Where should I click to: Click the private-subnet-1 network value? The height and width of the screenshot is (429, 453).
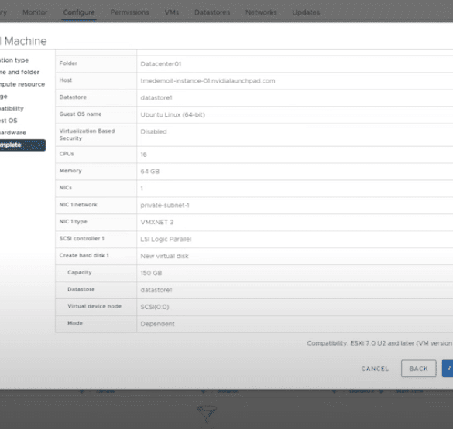pyautogui.click(x=165, y=206)
